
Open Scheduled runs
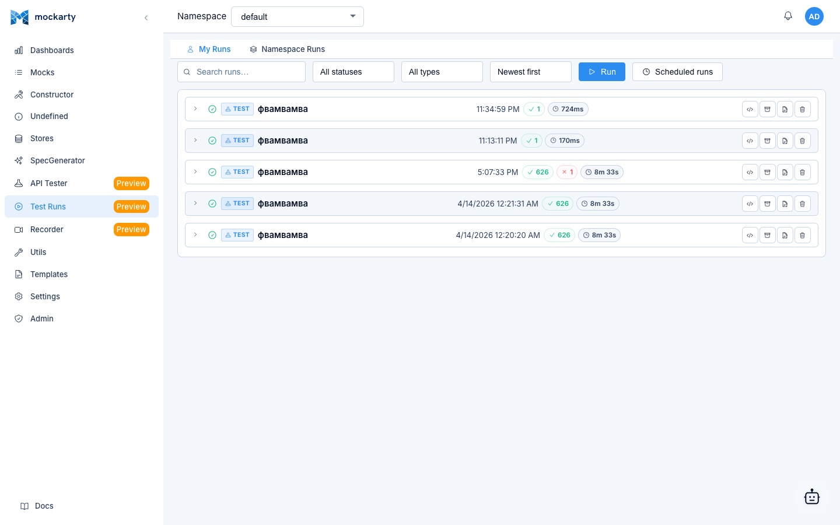coord(677,72)
